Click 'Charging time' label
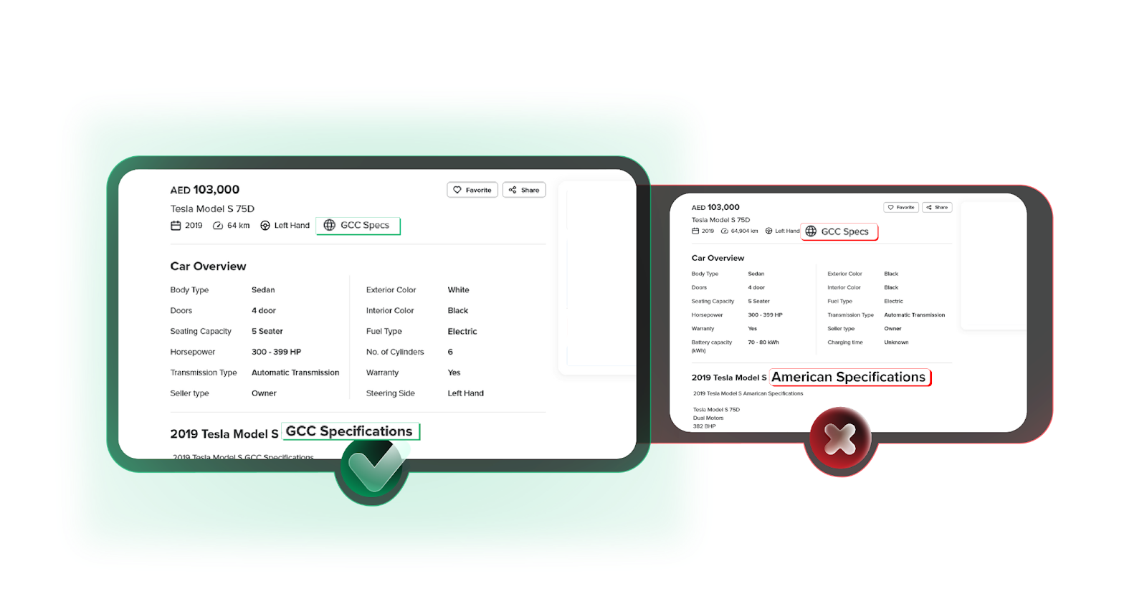This screenshot has height=614, width=1147. [x=845, y=342]
